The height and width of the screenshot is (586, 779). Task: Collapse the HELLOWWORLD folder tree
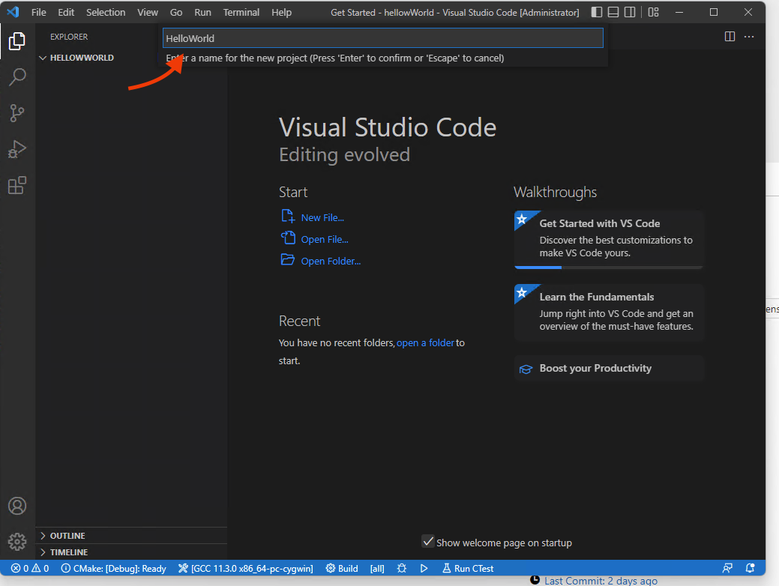tap(43, 57)
